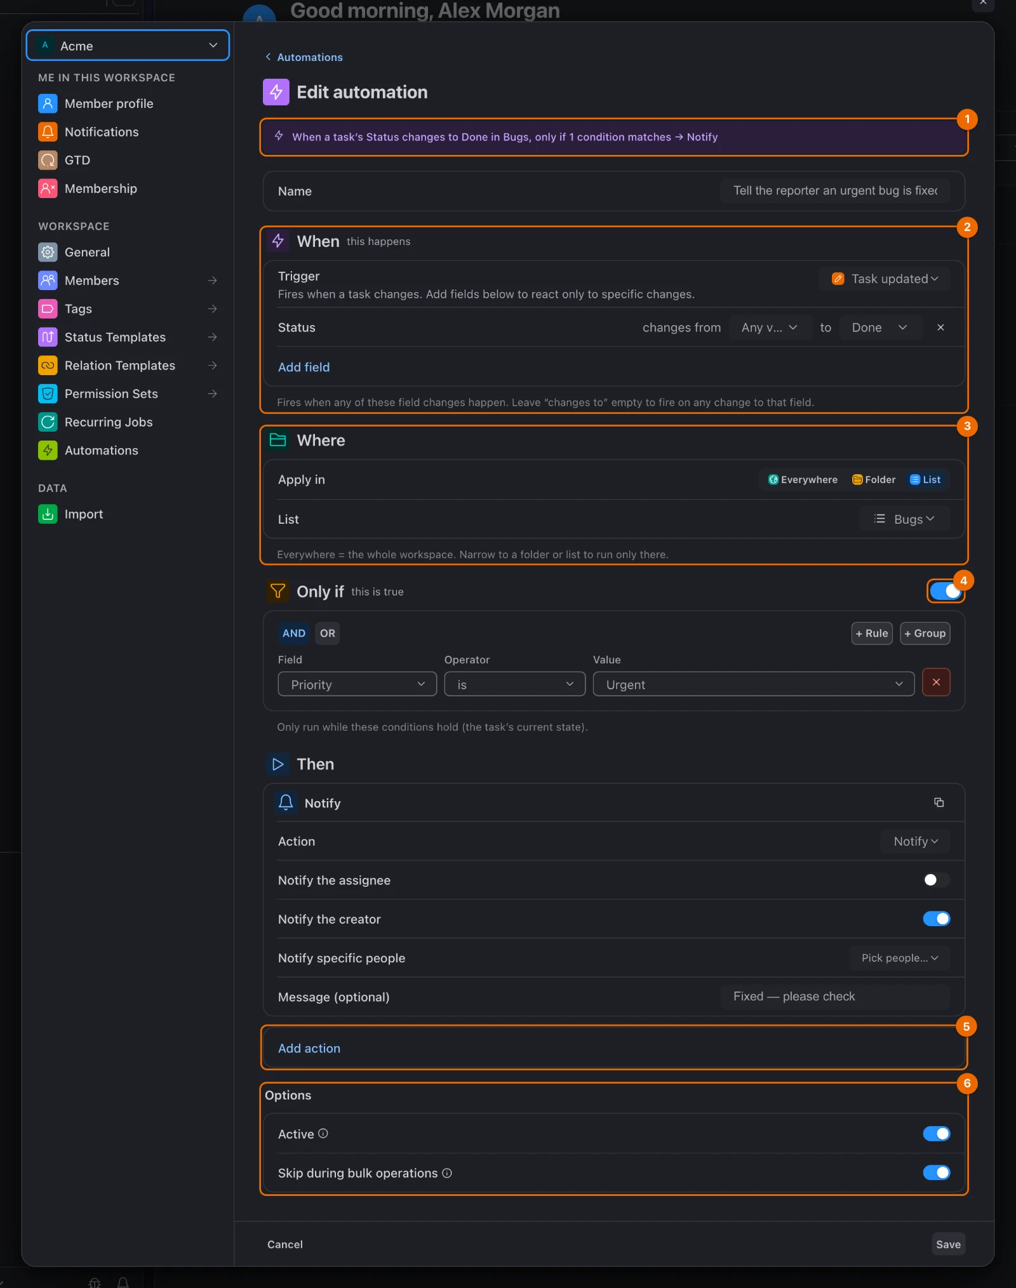
Task: Open the Done status dropdown
Action: click(880, 328)
